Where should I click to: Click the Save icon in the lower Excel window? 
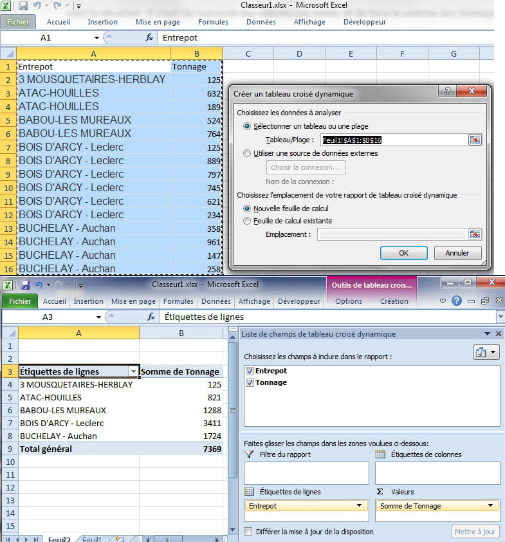pos(25,285)
